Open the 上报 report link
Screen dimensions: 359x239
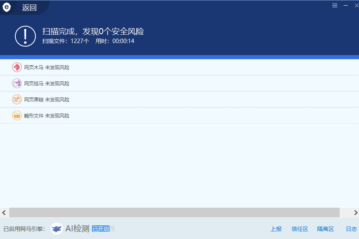tap(276, 229)
